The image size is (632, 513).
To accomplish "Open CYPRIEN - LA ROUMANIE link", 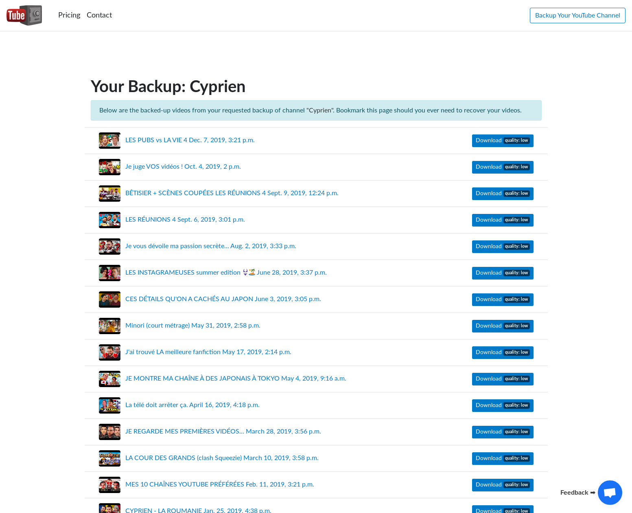I will click(x=198, y=510).
